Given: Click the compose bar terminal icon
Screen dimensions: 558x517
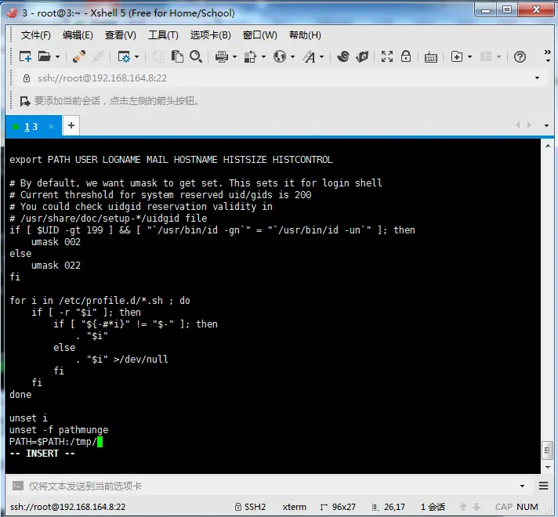Looking at the screenshot, I should coord(18,486).
